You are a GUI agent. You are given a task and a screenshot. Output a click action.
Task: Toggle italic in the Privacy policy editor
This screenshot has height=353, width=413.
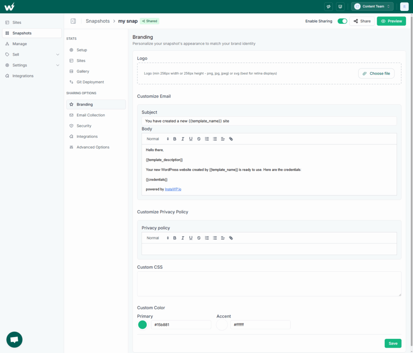[x=183, y=238]
